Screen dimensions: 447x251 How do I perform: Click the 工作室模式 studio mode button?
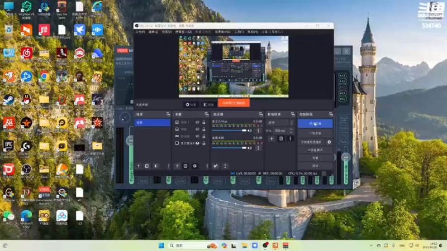(x=315, y=149)
